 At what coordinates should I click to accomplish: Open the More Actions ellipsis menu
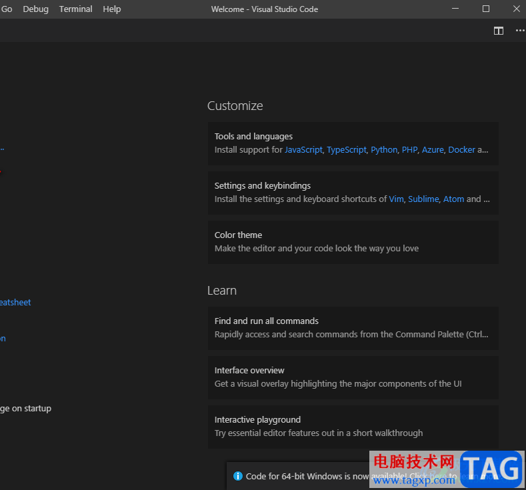pyautogui.click(x=520, y=31)
